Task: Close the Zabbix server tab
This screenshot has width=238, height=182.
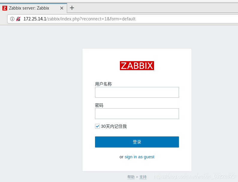Action: (62, 8)
